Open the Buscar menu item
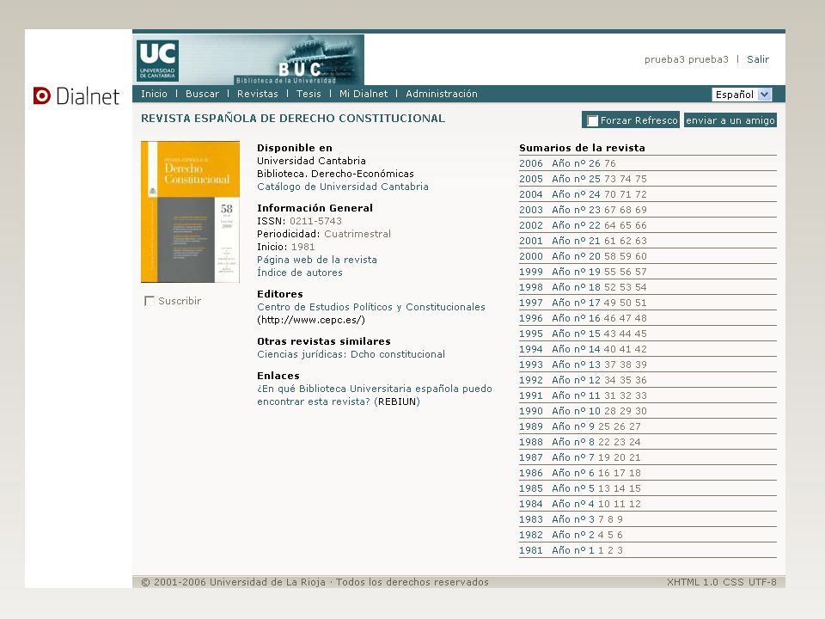This screenshot has width=825, height=619. [202, 94]
